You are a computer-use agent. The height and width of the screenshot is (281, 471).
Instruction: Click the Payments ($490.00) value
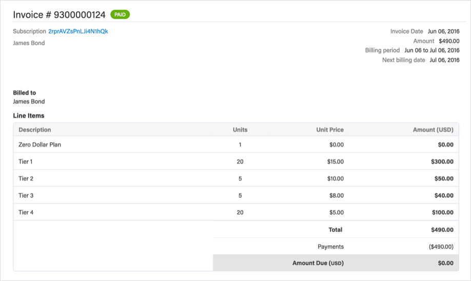tap(441, 247)
